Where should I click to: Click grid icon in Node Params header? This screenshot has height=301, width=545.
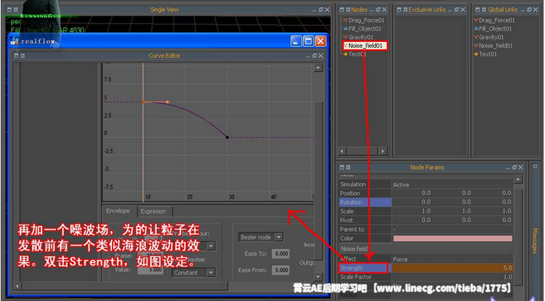348,168
